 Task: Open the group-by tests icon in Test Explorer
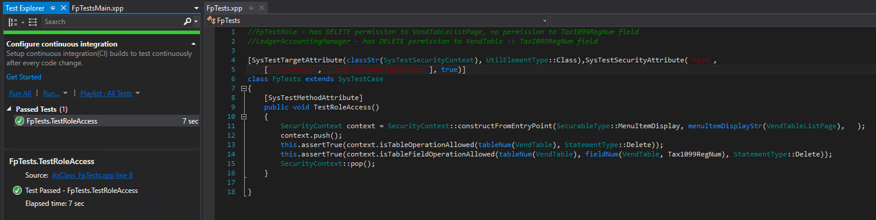[13, 22]
